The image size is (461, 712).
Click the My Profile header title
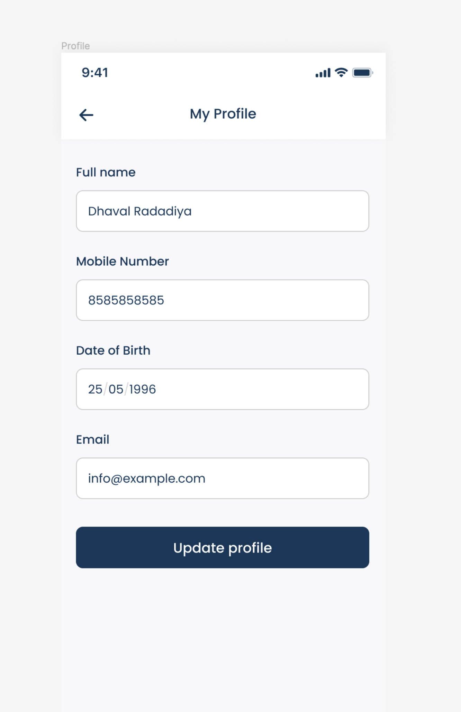[x=223, y=114]
